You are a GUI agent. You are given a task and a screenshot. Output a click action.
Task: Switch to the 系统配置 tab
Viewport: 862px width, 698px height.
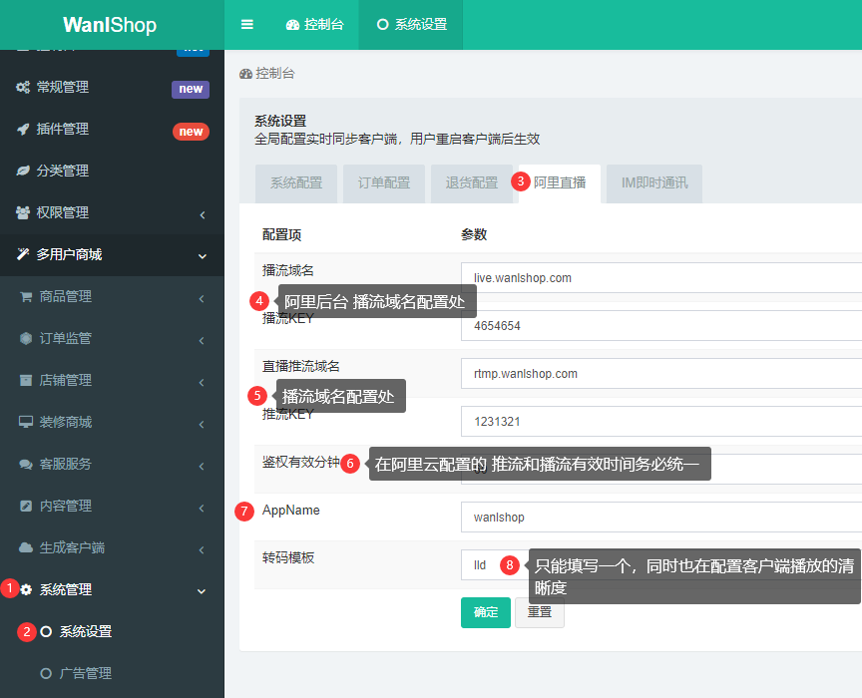[296, 183]
